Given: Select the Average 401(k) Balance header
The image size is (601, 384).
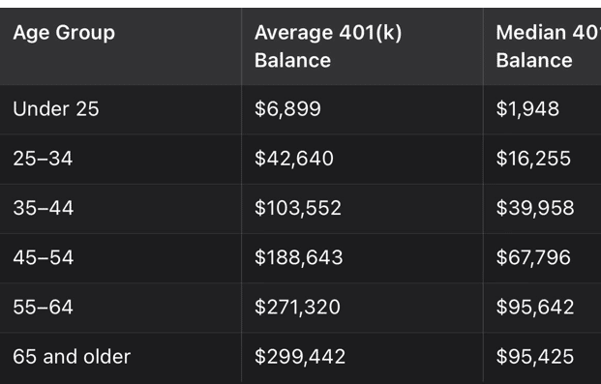Looking at the screenshot, I should pyautogui.click(x=328, y=46).
